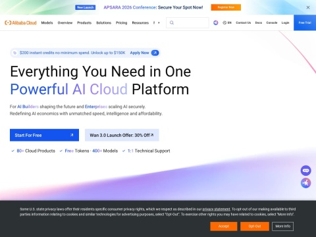This screenshot has height=237, width=316.
Task: Click the More Info button
Action: [283, 226]
